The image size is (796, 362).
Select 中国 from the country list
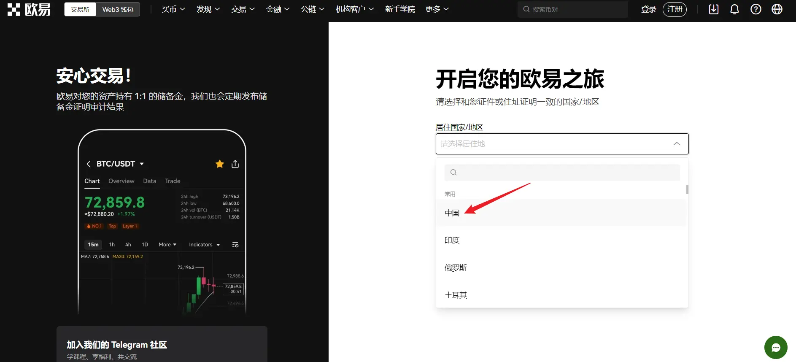(x=452, y=213)
